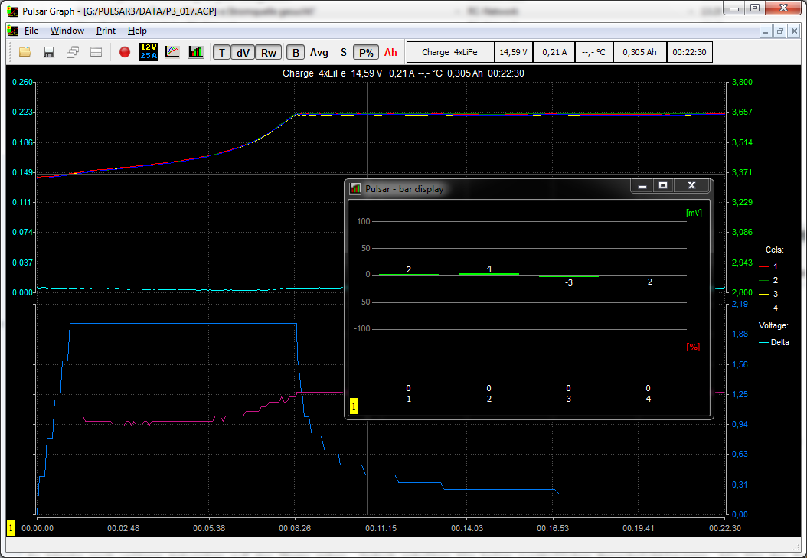Toggle the T temperature curve button
807x558 pixels.
coord(222,53)
